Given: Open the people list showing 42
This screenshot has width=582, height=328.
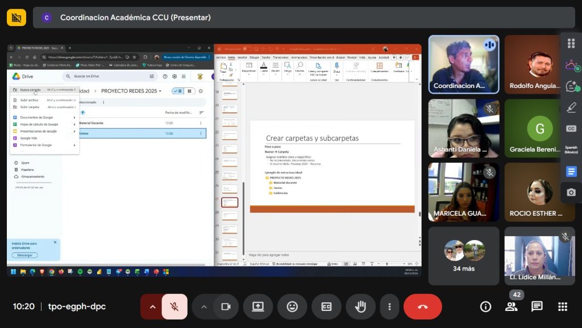Looking at the screenshot, I should pos(511,306).
